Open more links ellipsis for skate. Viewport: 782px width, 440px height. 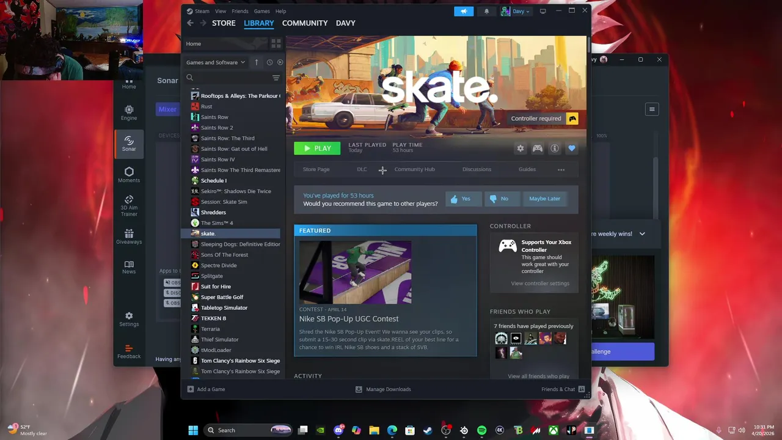click(561, 170)
